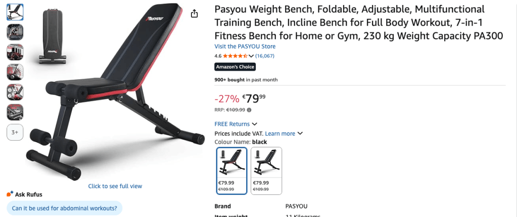Open the 3+ more images thumbnail
The height and width of the screenshot is (217, 517).
pos(15,132)
